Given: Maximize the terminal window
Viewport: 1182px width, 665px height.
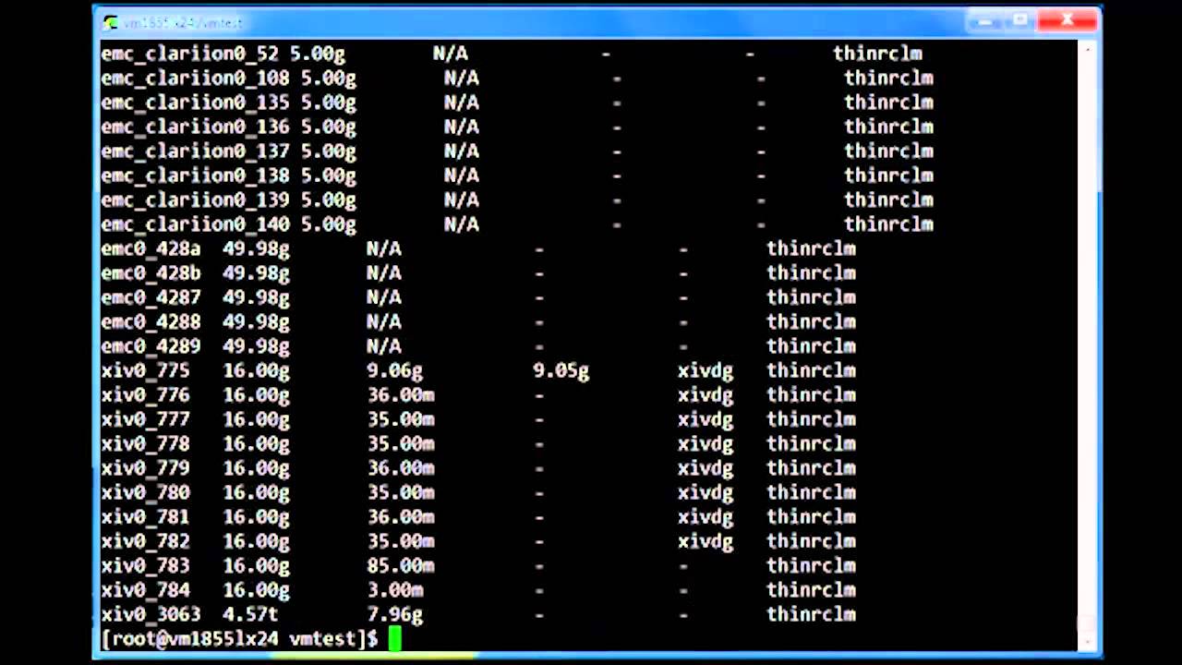Looking at the screenshot, I should tap(1020, 20).
